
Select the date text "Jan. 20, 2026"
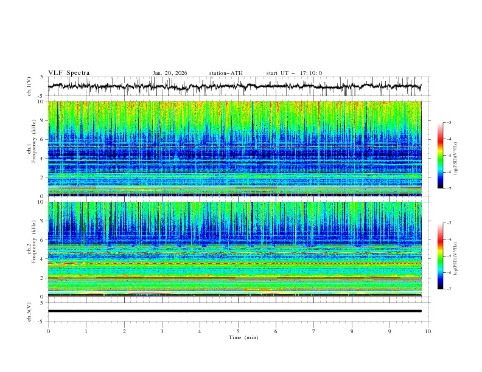pyautogui.click(x=170, y=73)
